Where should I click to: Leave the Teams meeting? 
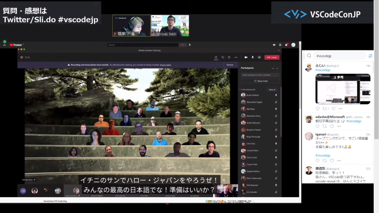(x=272, y=58)
